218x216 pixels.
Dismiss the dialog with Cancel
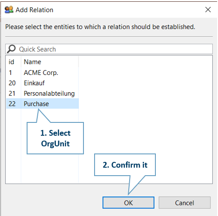(x=184, y=203)
